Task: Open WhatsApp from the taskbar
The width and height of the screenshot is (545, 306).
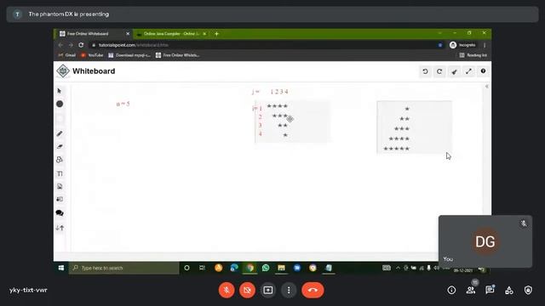Action: [x=266, y=268]
